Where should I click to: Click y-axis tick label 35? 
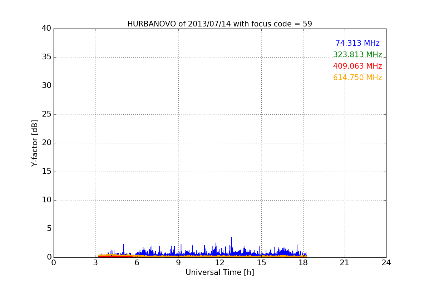[x=46, y=57]
